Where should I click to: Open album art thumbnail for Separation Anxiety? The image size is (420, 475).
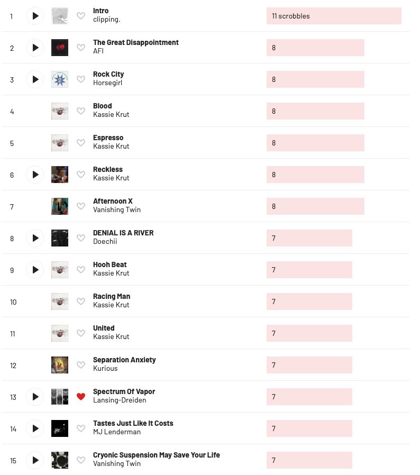coord(60,365)
